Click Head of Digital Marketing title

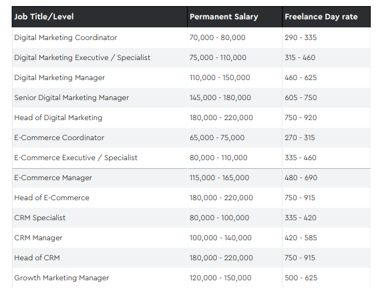click(x=58, y=117)
